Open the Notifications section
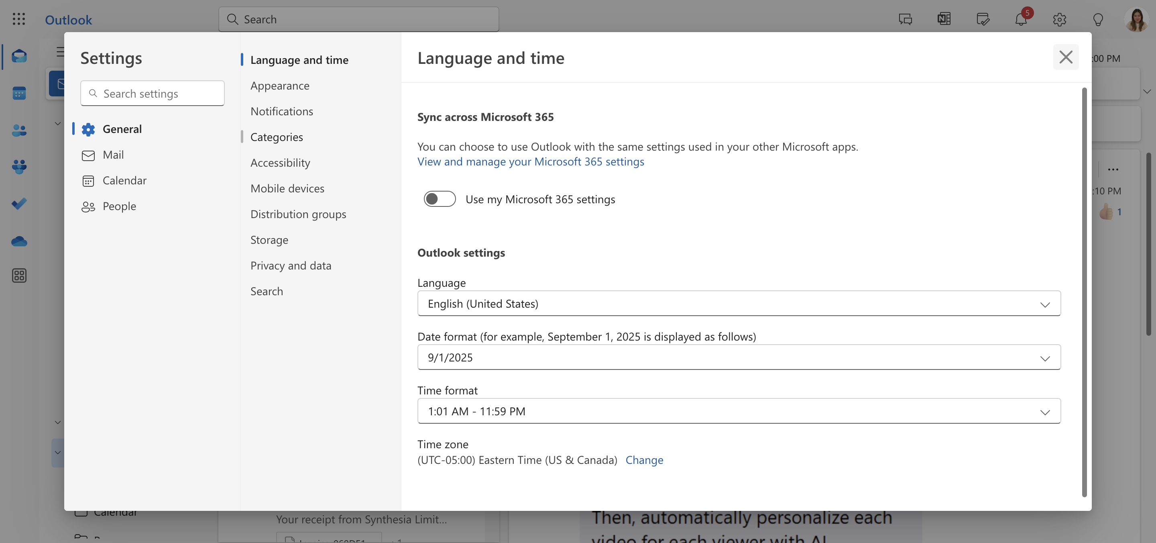Screen dimensions: 1156x543 click(281, 111)
